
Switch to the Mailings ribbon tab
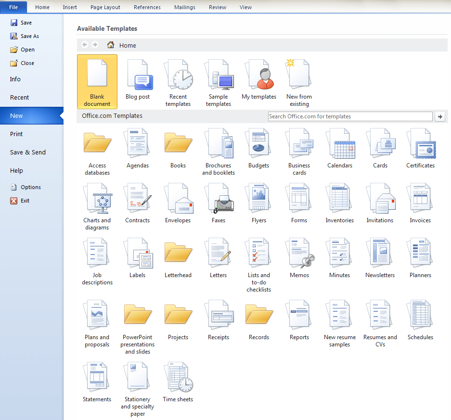[184, 7]
